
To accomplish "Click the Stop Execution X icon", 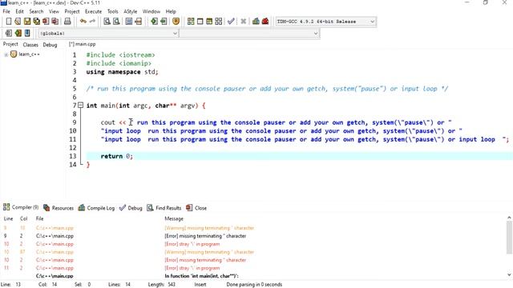I will [244, 22].
